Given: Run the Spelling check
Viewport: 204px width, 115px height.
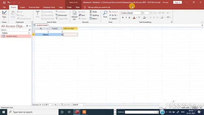Looking at the screenshot, I should (x=94, y=15).
